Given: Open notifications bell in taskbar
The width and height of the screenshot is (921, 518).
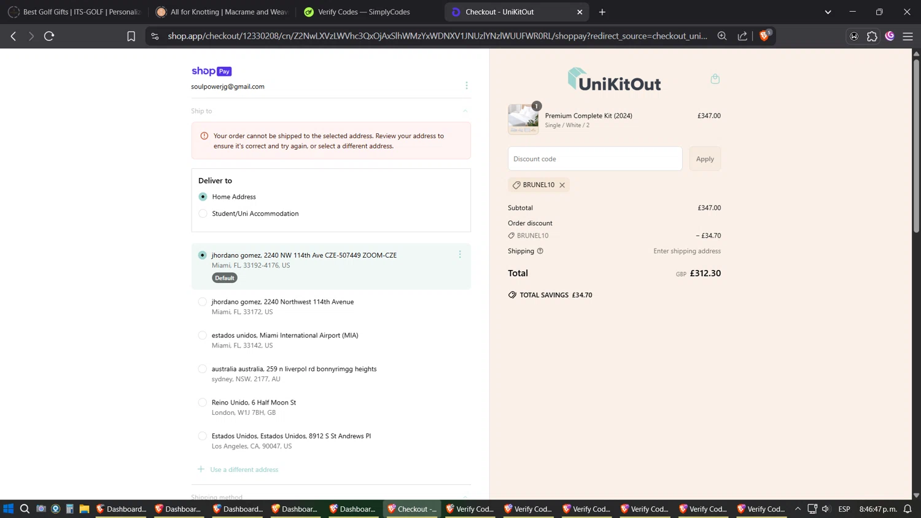Looking at the screenshot, I should pos(907,509).
